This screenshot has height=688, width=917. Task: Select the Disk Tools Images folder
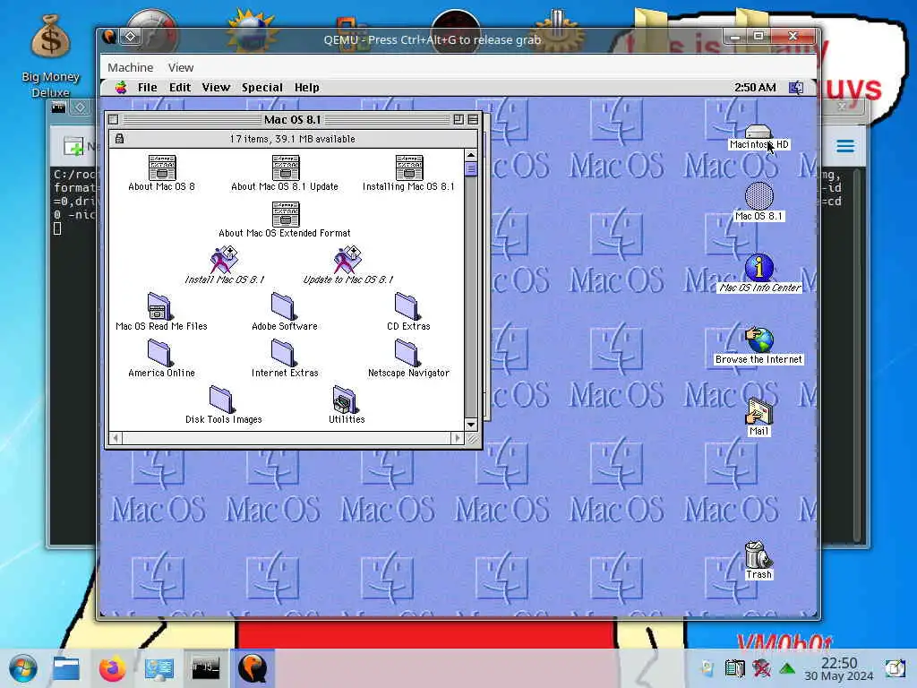click(222, 400)
